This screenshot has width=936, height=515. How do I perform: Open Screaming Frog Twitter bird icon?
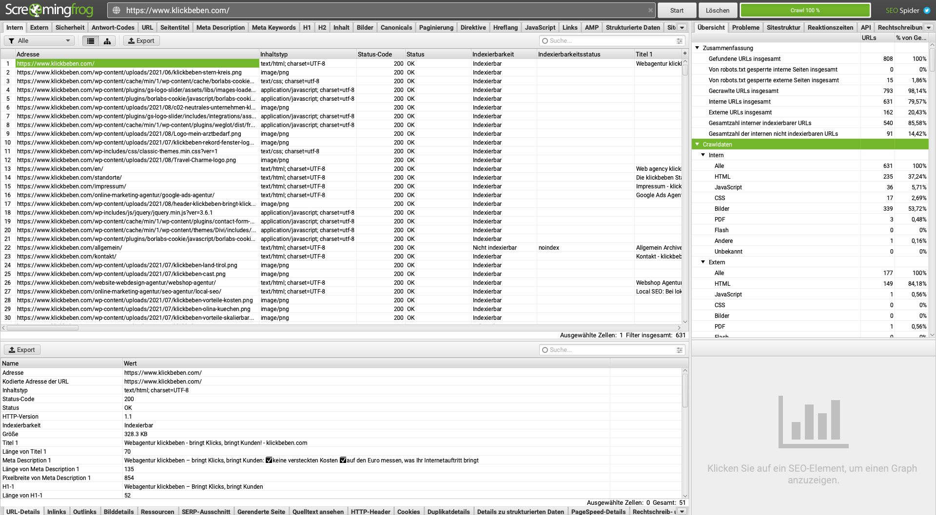coord(927,10)
